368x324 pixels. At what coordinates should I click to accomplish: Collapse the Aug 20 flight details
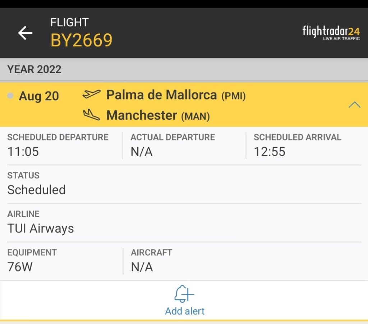(x=354, y=105)
